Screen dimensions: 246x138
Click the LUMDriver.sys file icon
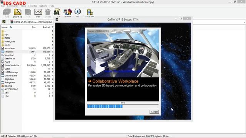[3, 72]
